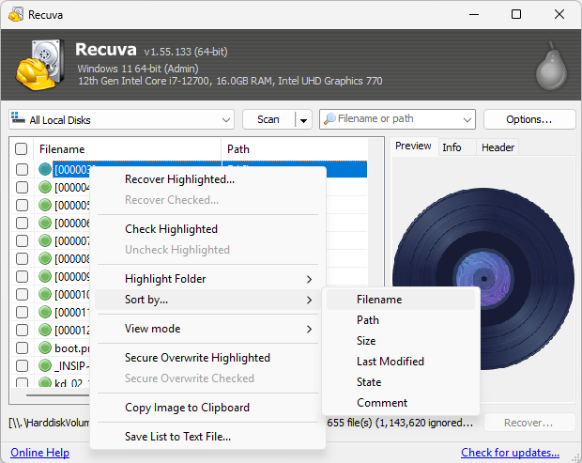Image resolution: width=582 pixels, height=463 pixels.
Task: Click the green state icon for [000009 row
Action: tap(45, 276)
